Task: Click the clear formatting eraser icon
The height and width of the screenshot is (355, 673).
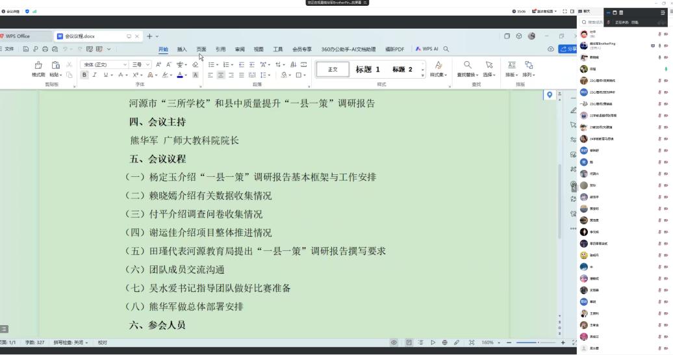Action: click(x=196, y=65)
